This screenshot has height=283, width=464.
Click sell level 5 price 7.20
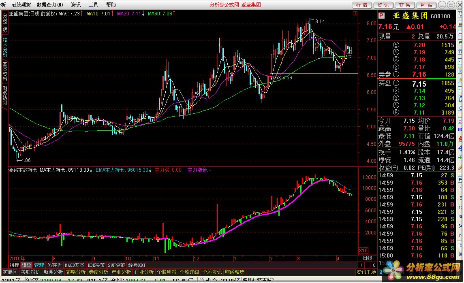419,45
